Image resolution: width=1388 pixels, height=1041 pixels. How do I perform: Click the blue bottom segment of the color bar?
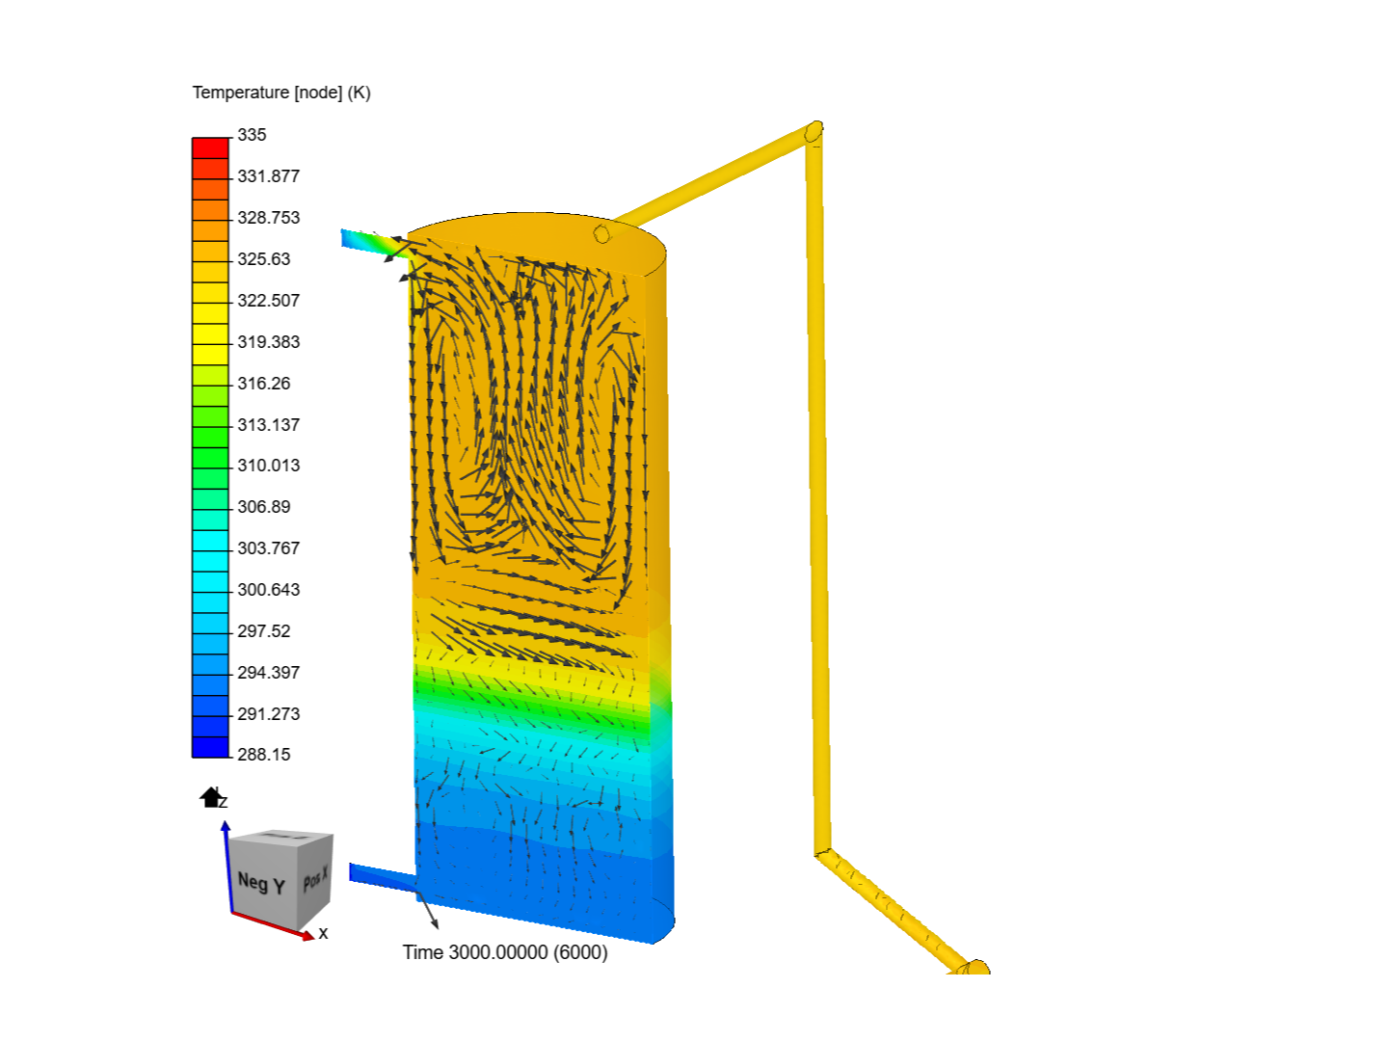[x=210, y=745]
